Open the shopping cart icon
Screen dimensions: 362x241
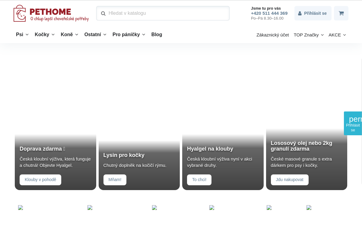click(x=341, y=13)
